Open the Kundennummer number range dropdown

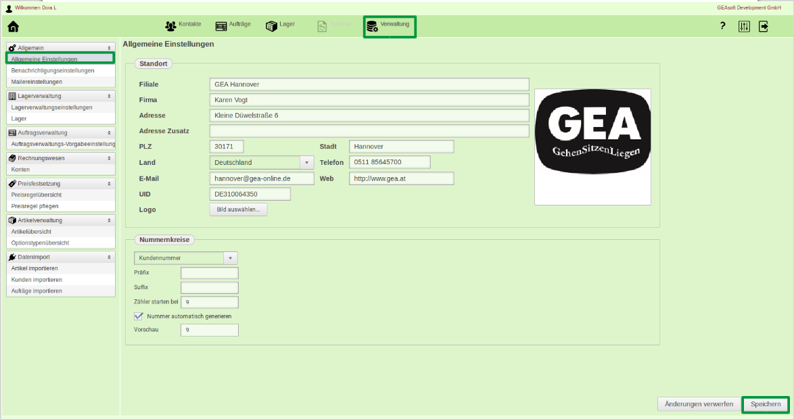(231, 258)
